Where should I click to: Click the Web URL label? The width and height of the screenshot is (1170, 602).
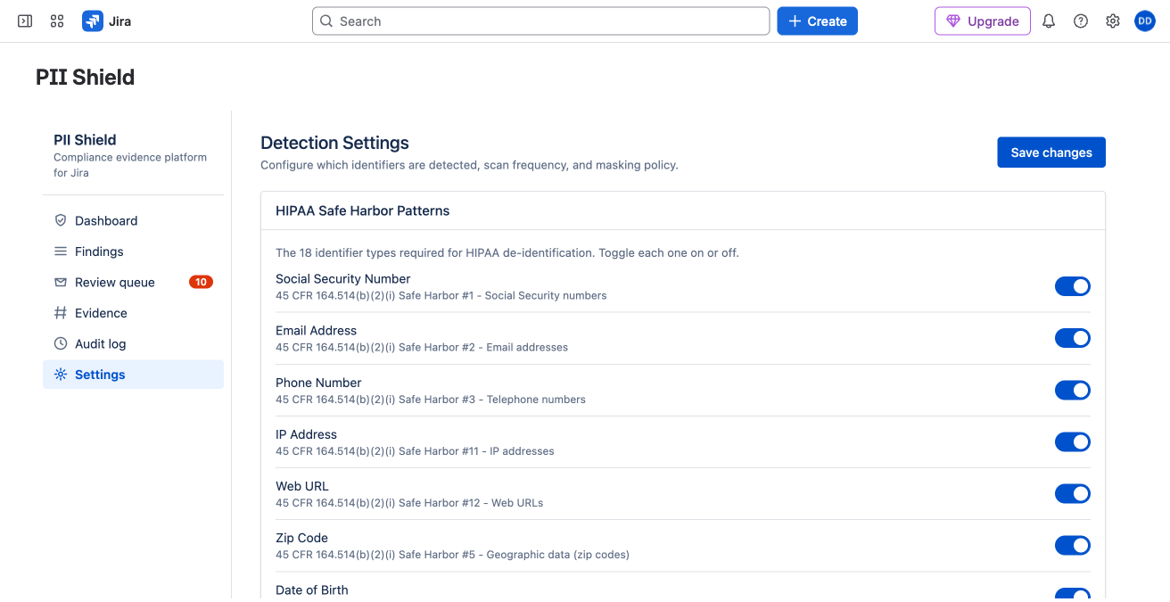click(x=301, y=486)
